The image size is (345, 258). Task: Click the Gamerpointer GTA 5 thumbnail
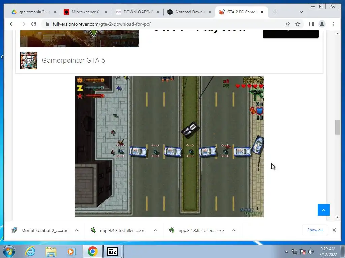tap(29, 60)
